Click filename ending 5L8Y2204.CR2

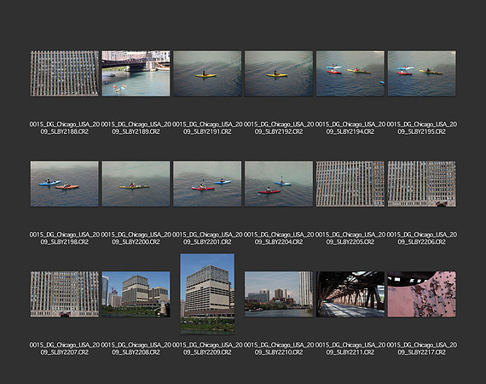click(279, 238)
